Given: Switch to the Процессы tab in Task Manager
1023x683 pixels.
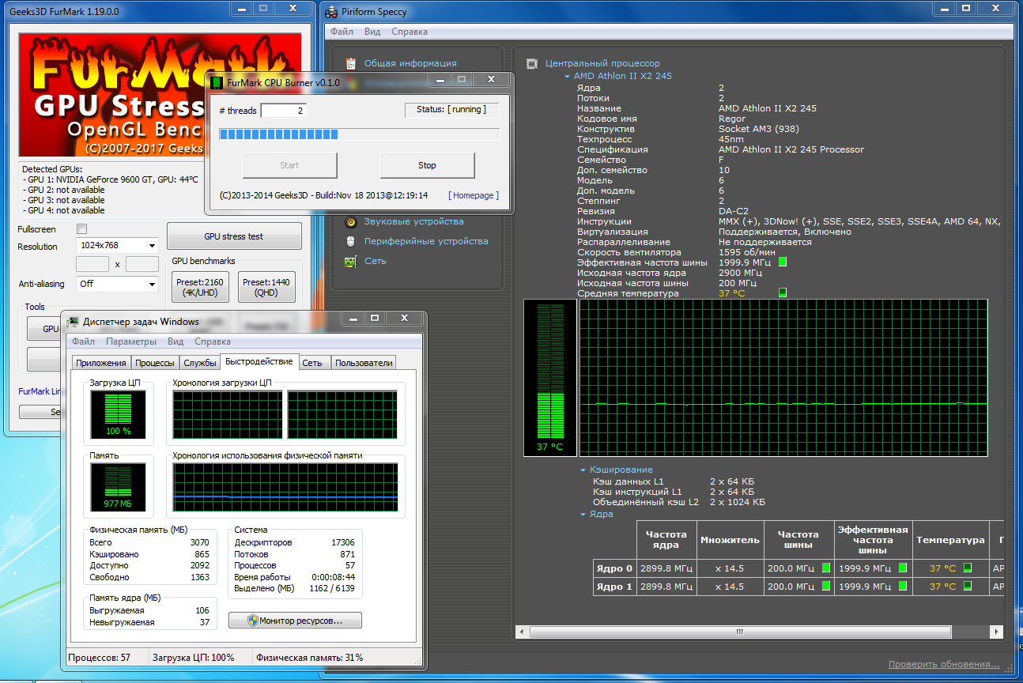Looking at the screenshot, I should click(x=155, y=363).
